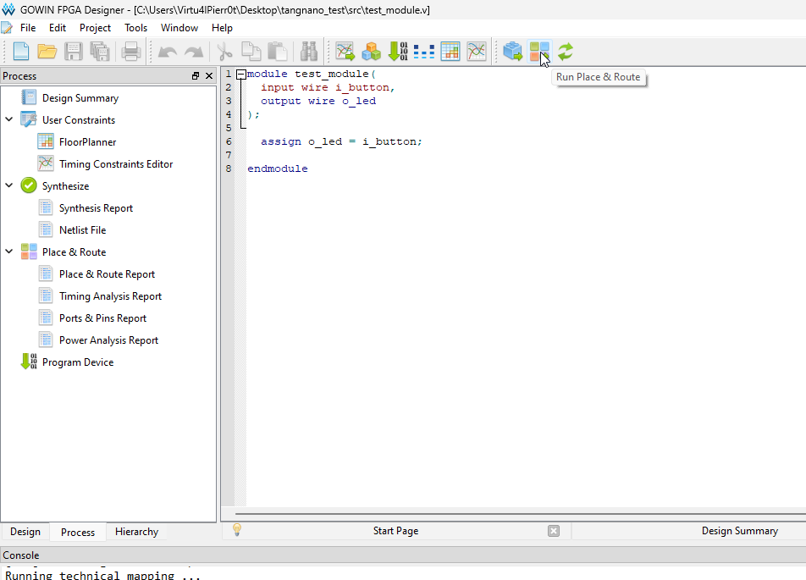Viewport: 806px width, 580px height.
Task: Click the Paste clipboard icon
Action: tap(278, 52)
